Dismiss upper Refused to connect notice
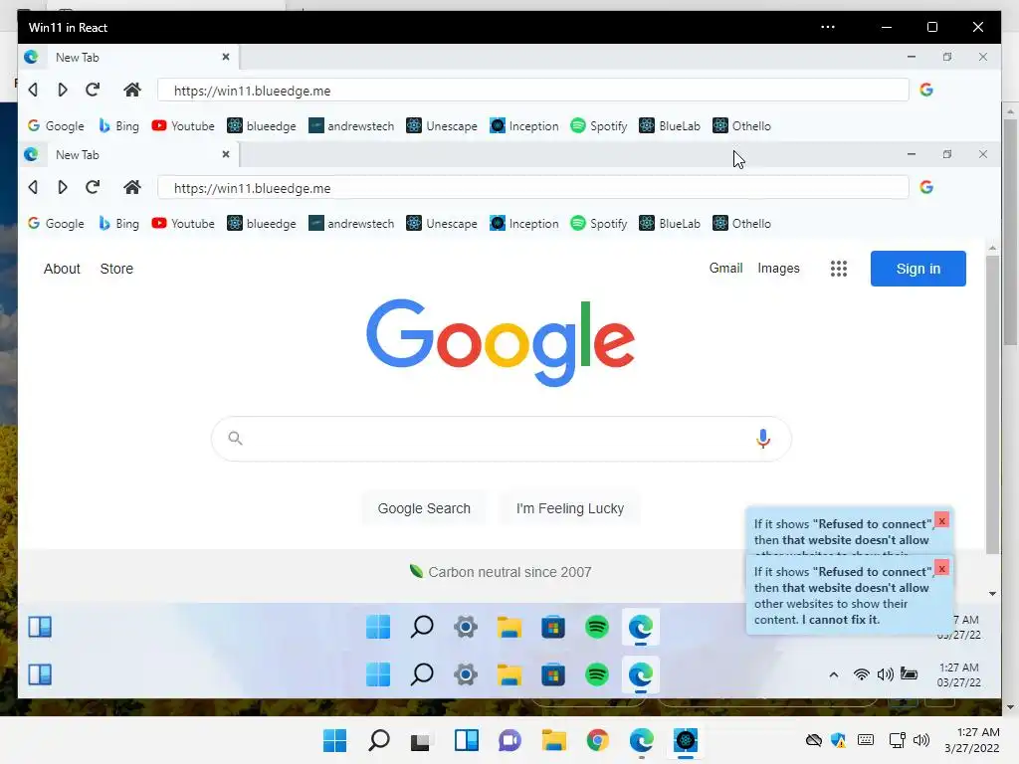 941,520
